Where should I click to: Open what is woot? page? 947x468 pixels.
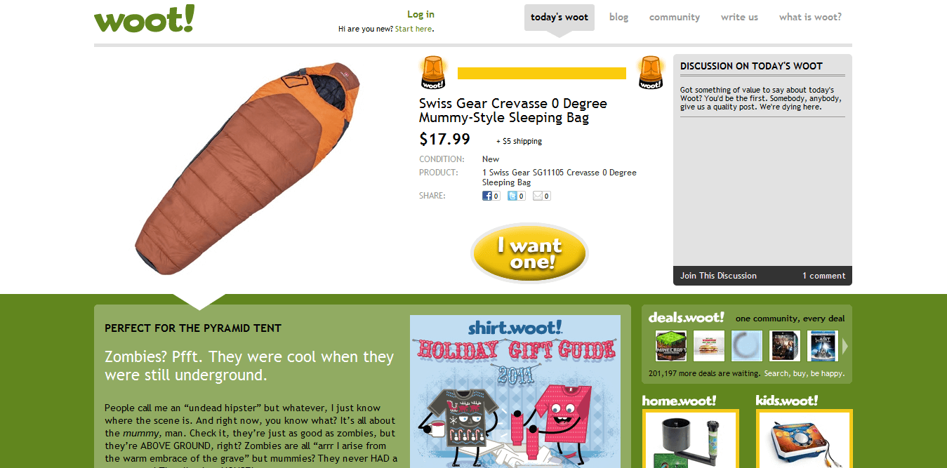[x=810, y=17]
